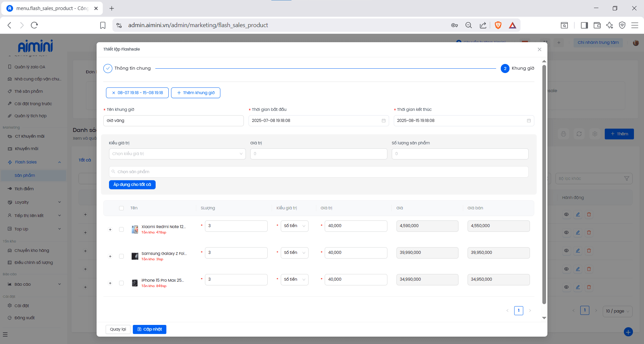Check the Samsung Galaxy Z Fold row checkbox
Viewport: 644px width, 344px height.
121,256
